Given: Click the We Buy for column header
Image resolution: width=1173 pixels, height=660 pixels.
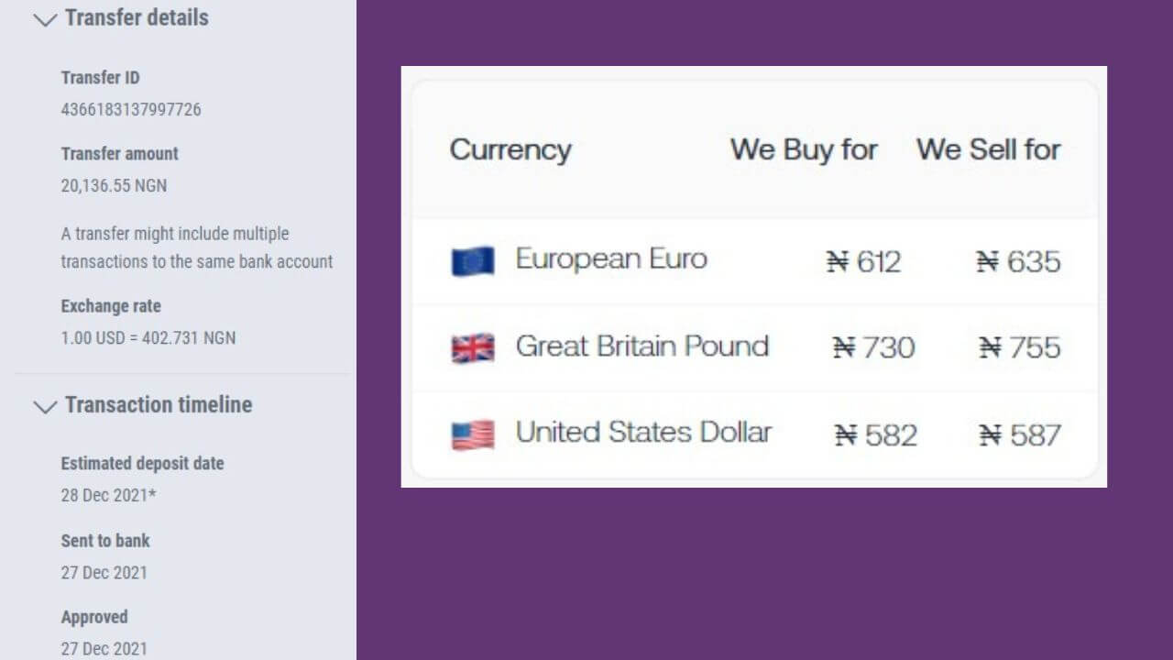Looking at the screenshot, I should click(804, 149).
